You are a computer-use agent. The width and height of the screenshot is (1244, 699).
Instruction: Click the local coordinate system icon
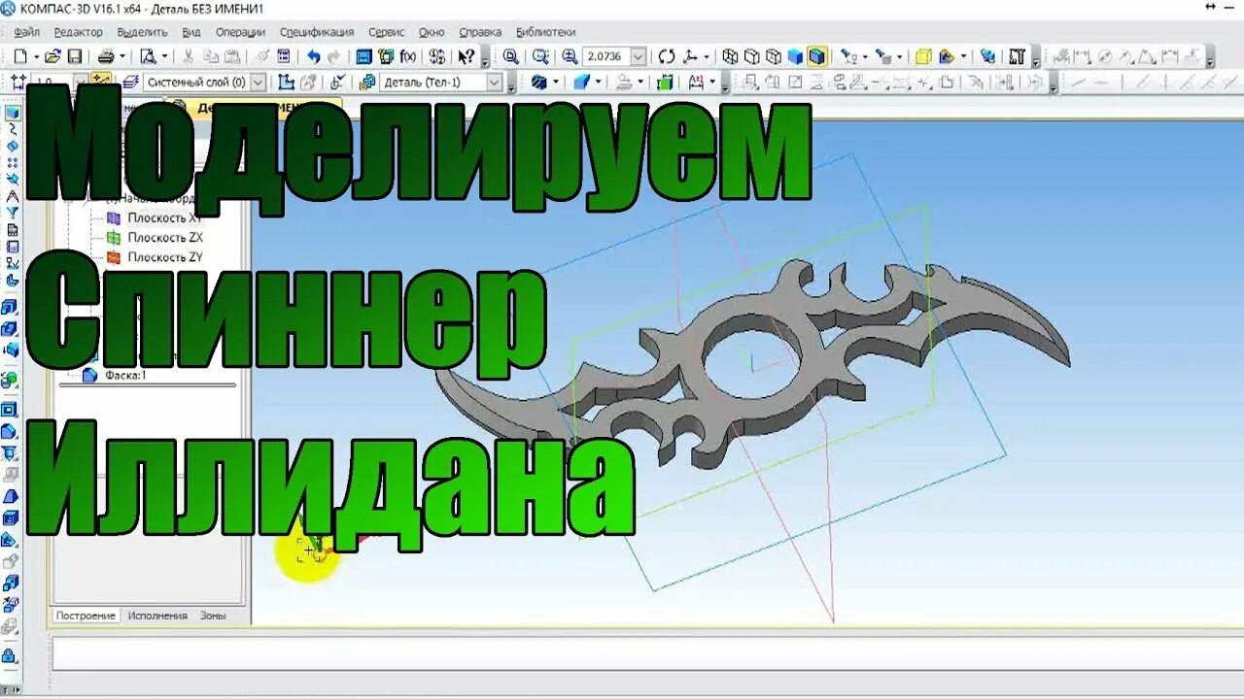click(286, 83)
